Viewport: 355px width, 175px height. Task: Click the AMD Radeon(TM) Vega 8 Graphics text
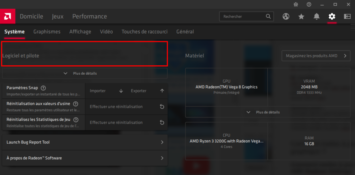(x=226, y=87)
